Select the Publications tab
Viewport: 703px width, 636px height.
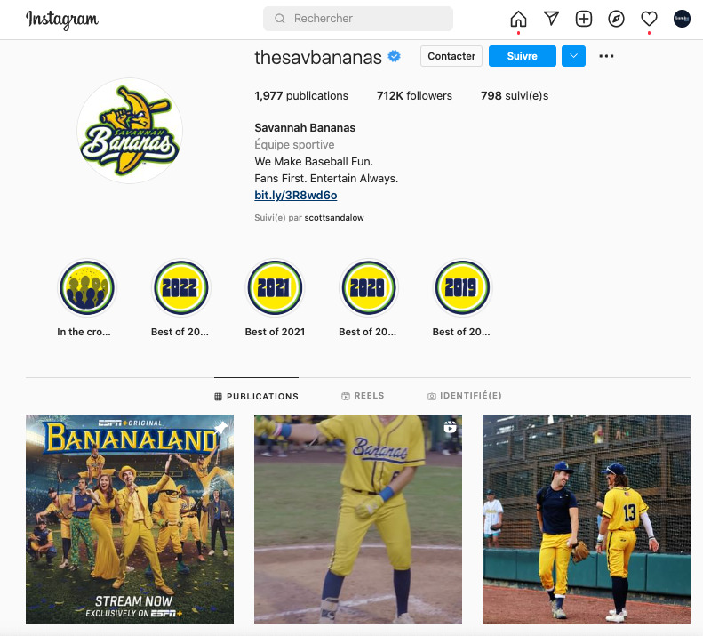257,397
